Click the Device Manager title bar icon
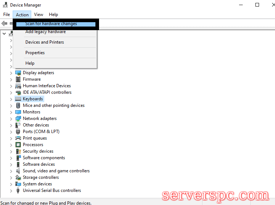This screenshot has height=205, width=275. (x=5, y=5)
